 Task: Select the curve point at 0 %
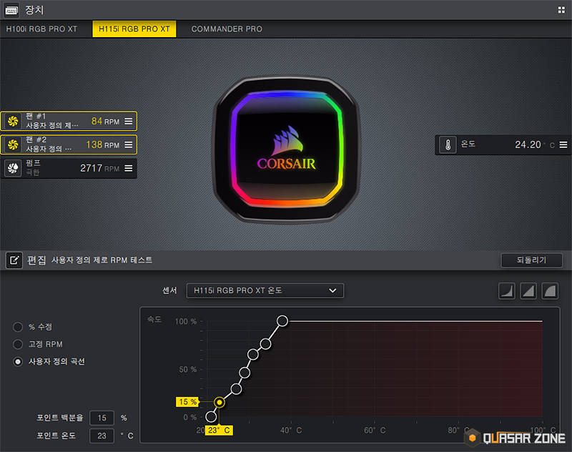(x=211, y=416)
